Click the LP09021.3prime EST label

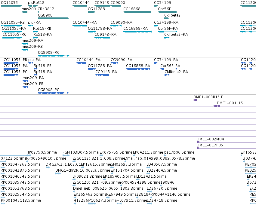pos(87,176)
